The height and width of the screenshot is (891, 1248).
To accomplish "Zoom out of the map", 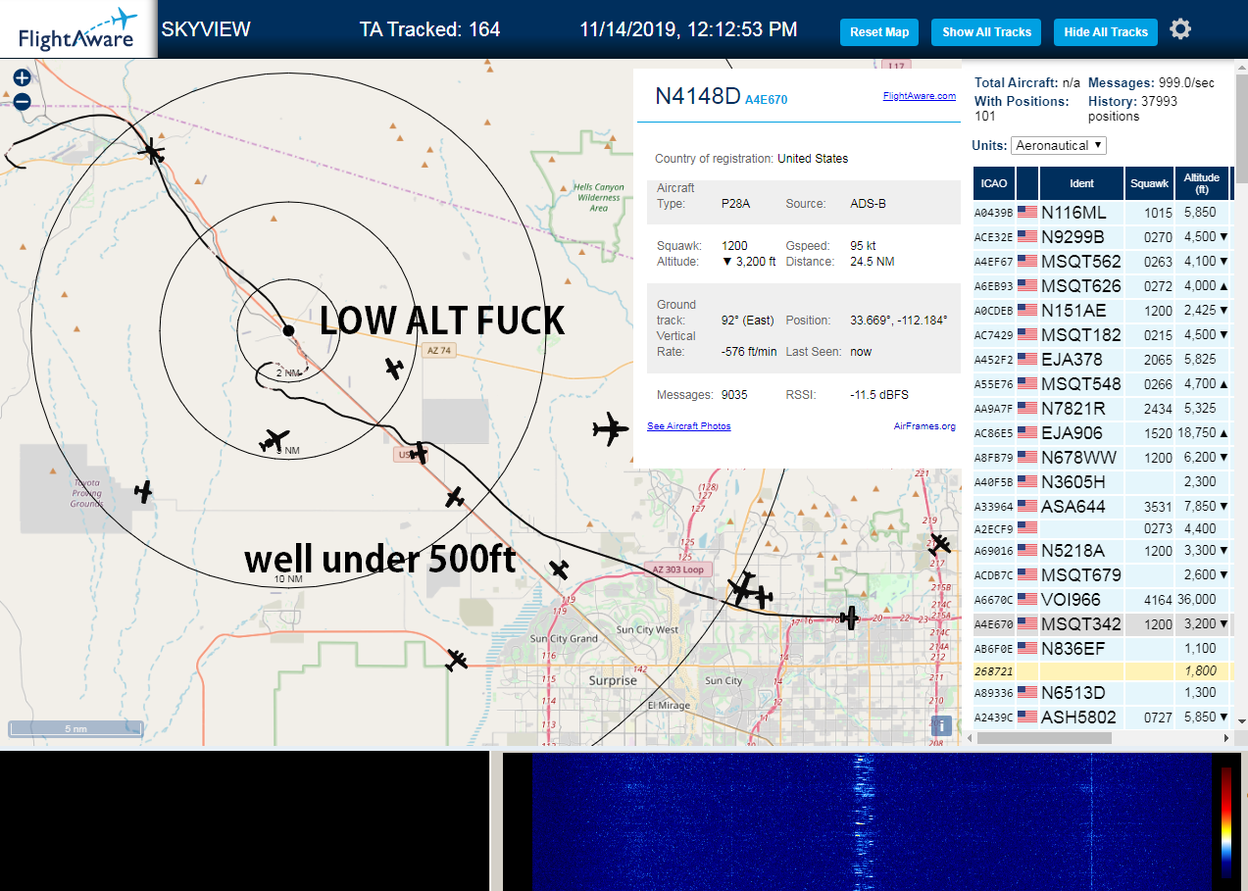I will point(22,101).
